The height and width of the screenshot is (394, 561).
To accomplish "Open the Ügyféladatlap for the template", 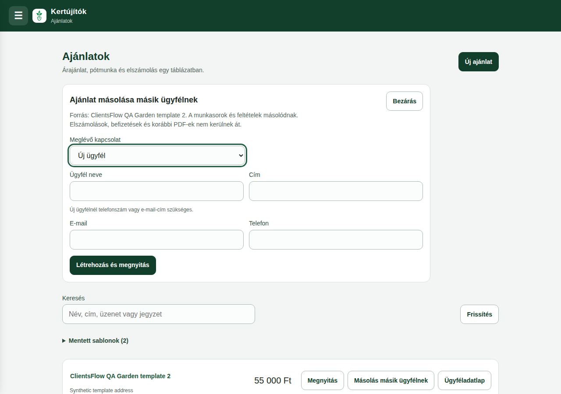I will [465, 380].
